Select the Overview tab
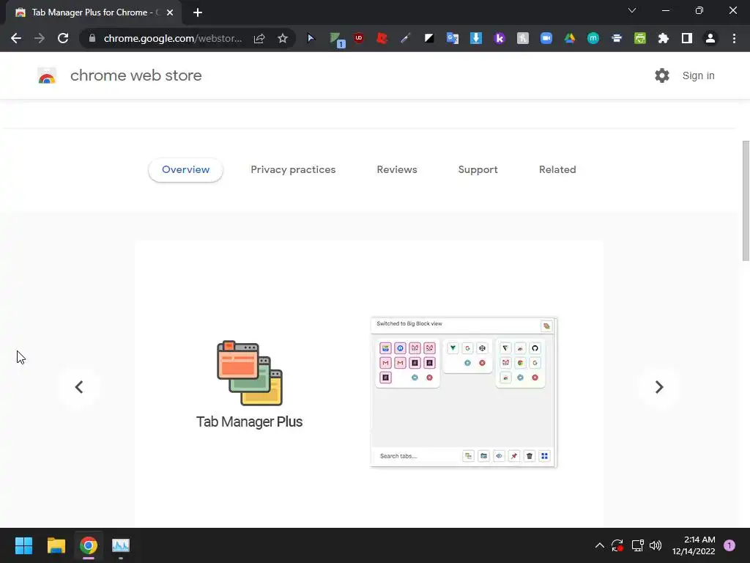This screenshot has width=750, height=563. (185, 169)
